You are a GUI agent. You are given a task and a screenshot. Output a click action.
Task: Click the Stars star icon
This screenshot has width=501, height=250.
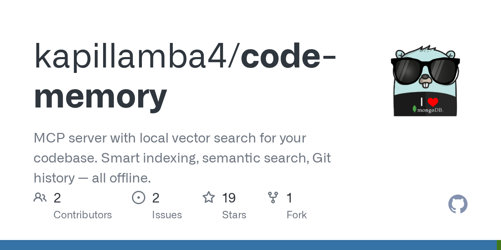[209, 197]
